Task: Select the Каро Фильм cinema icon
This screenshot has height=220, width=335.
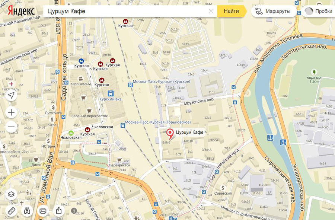Action: coord(80,79)
